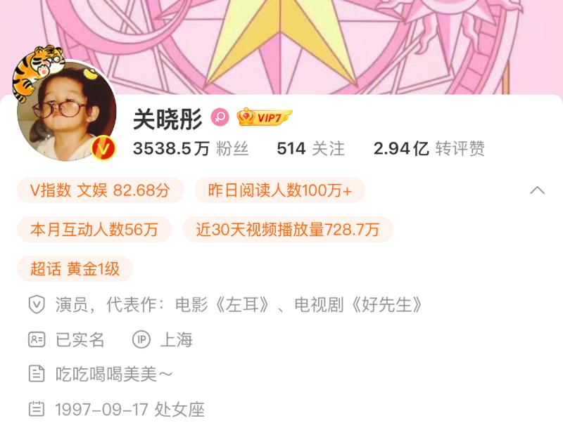Click the pink female gender icon
The height and width of the screenshot is (430, 563).
coord(220,117)
